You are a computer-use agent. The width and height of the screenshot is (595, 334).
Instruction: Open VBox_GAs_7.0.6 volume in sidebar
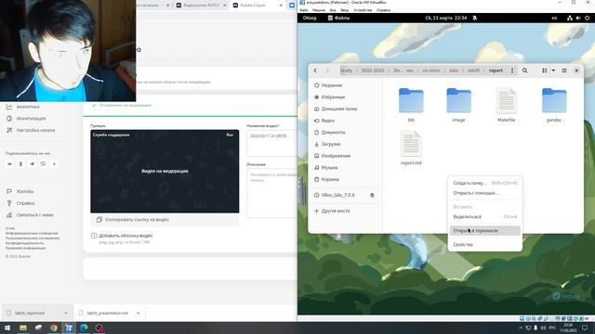337,195
